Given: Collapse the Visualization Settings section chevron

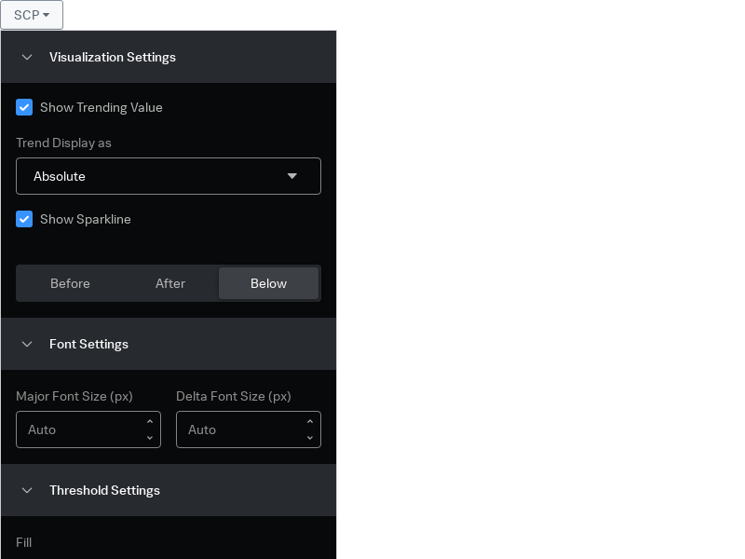Looking at the screenshot, I should (x=27, y=57).
